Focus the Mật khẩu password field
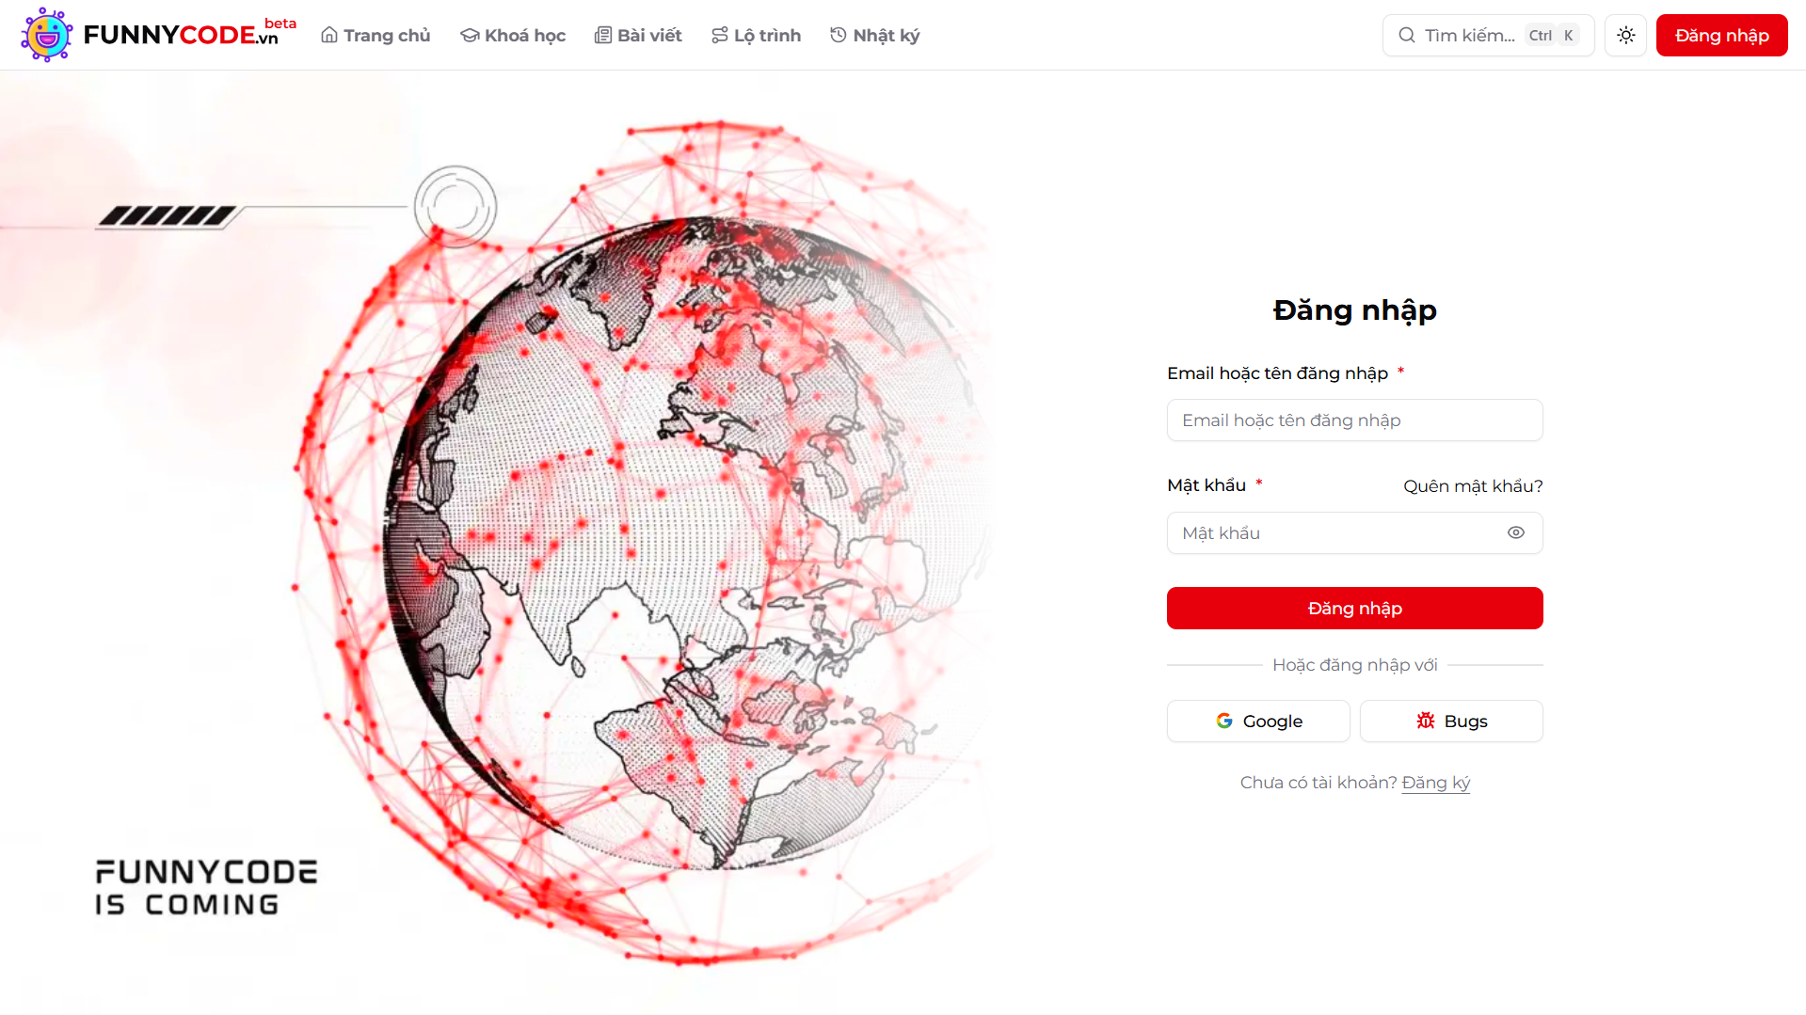This screenshot has width=1806, height=1015. coord(1355,532)
